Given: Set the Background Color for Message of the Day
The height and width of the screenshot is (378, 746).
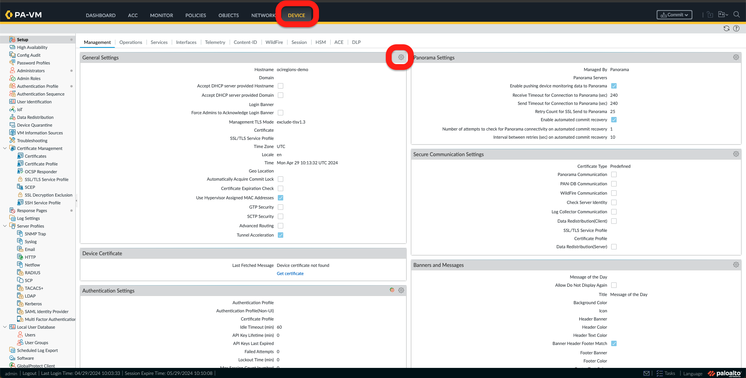Looking at the screenshot, I should [x=614, y=303].
